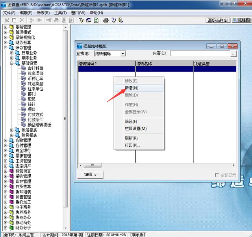The width and height of the screenshot is (252, 237).
Task: Click the green refresh toolbar icon
Action: (x=96, y=20)
